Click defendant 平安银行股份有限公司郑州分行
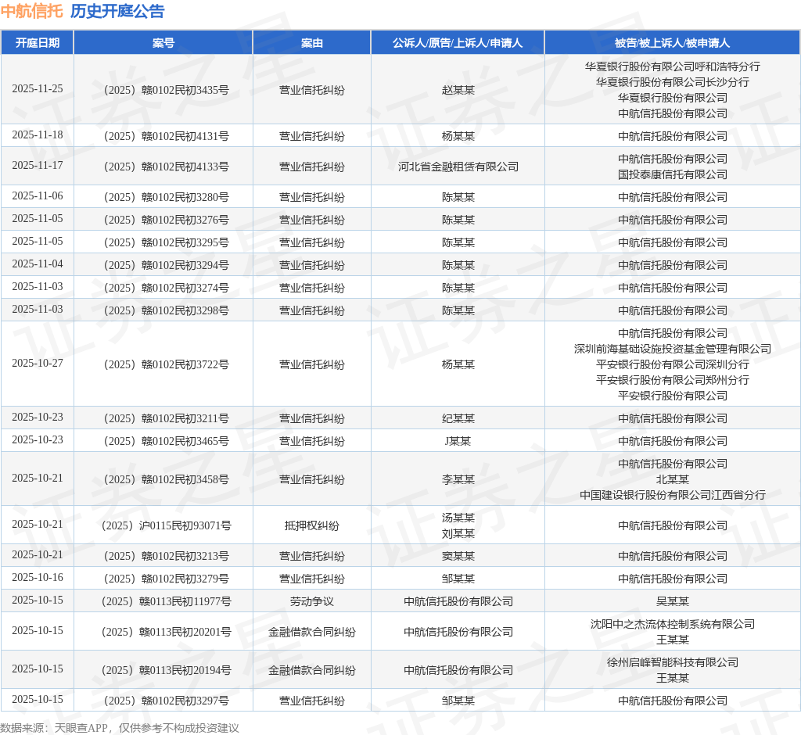This screenshot has height=735, width=801. [x=672, y=379]
